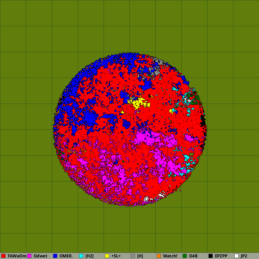Select the [H] label in legend
Image resolution: width=259 pixels, height=259 pixels.
(x=140, y=256)
